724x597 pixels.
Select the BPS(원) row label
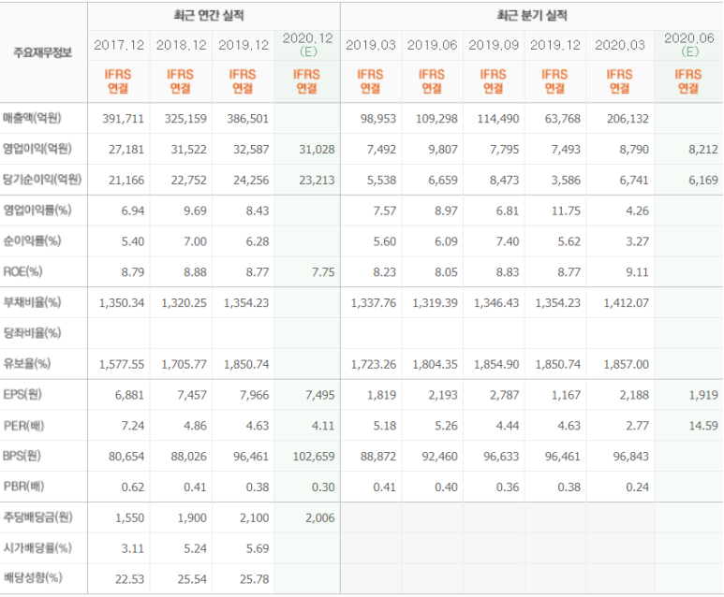22,456
